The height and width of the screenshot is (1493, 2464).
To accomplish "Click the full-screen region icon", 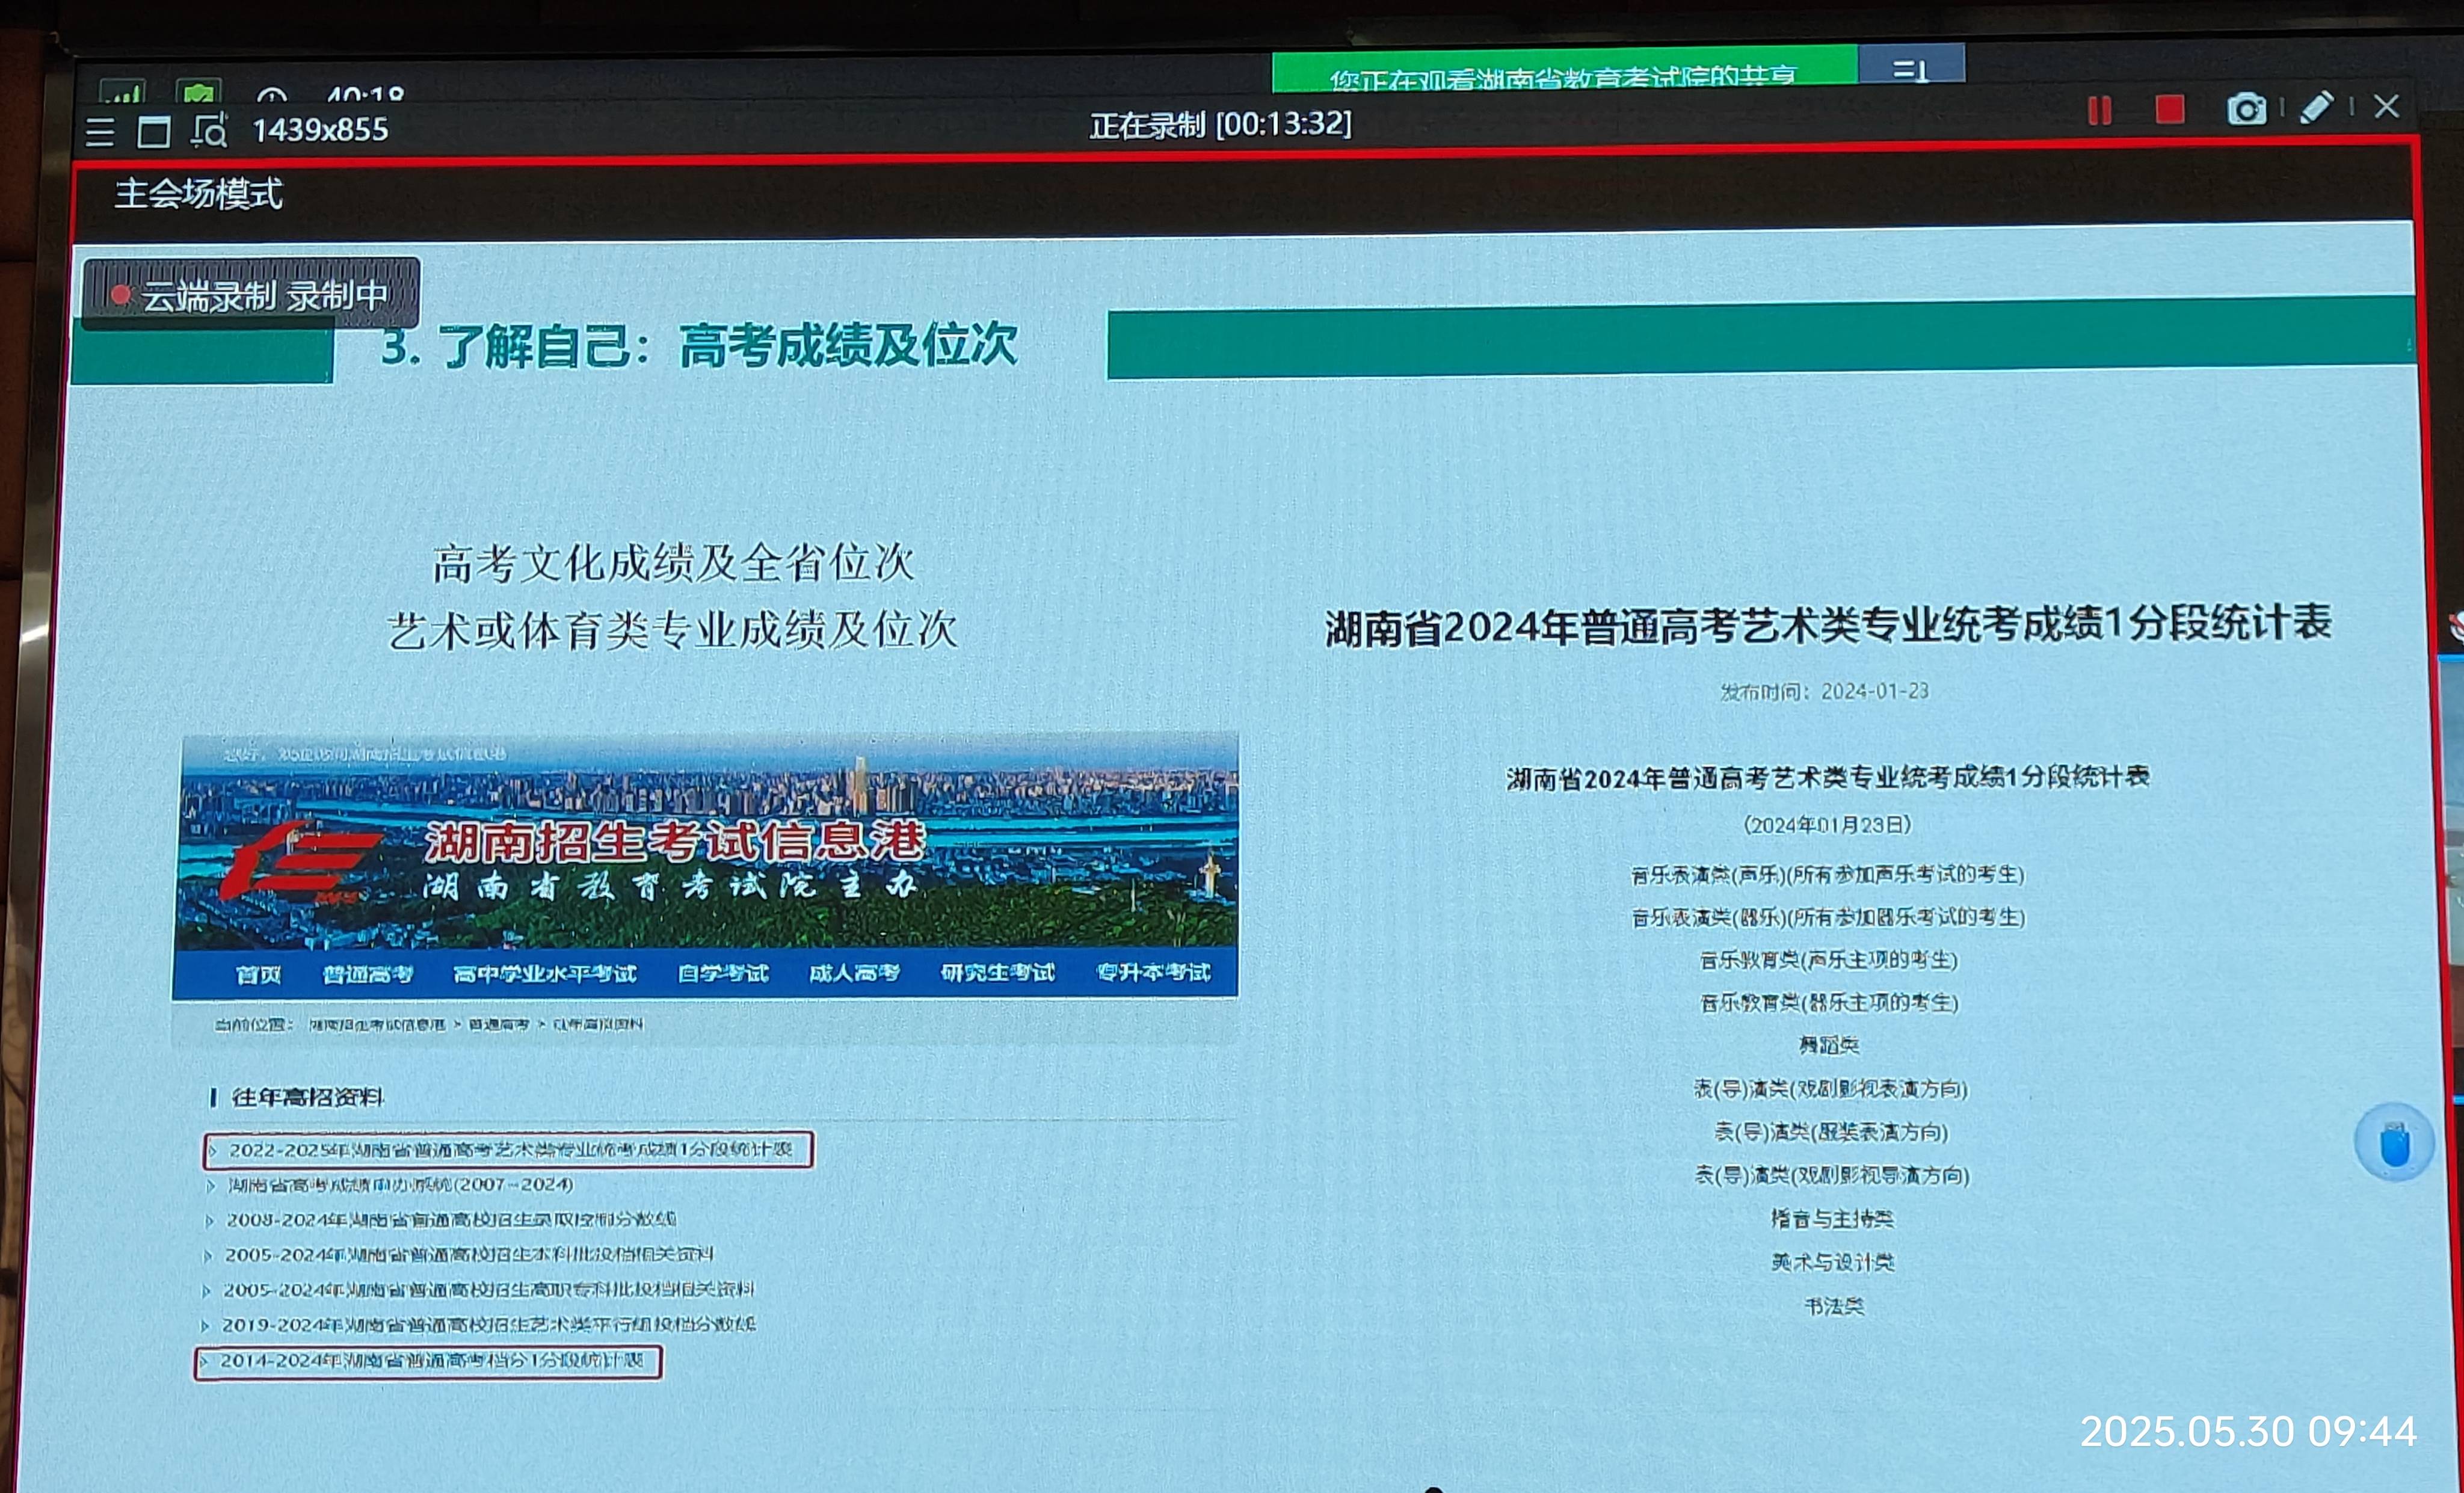I will coord(154,132).
